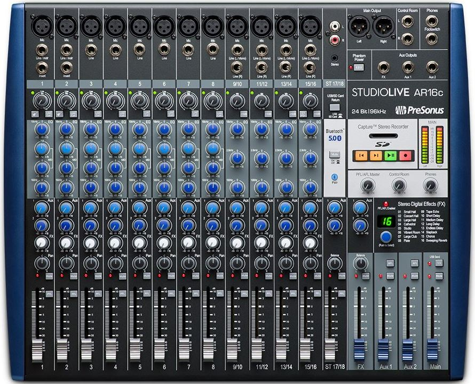Click the white RCA L input jack

coord(335,27)
